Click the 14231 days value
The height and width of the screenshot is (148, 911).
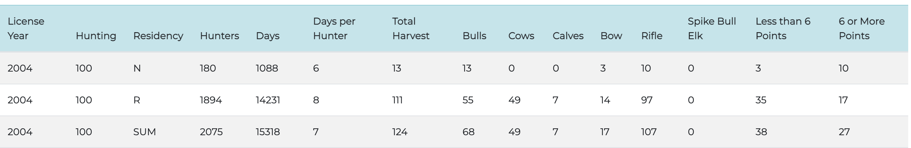(x=268, y=100)
